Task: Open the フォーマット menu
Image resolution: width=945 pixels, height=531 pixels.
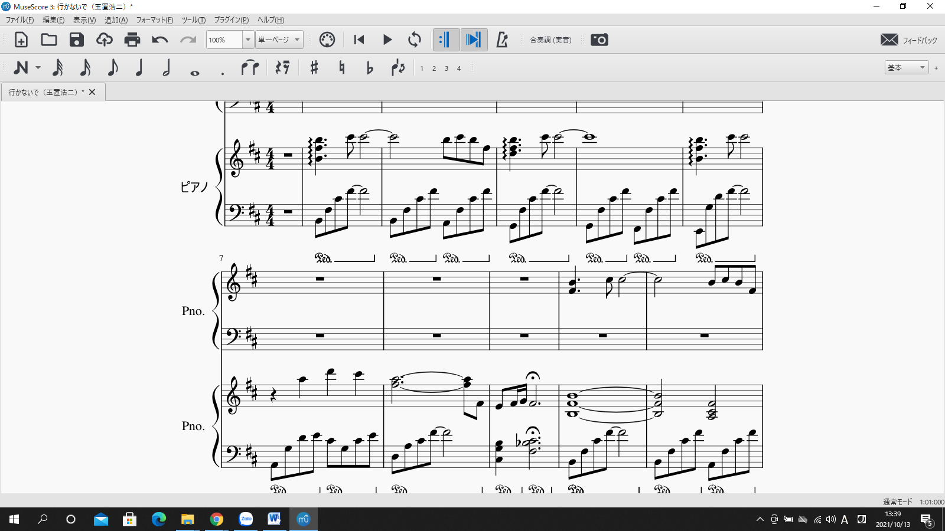Action: click(x=155, y=20)
